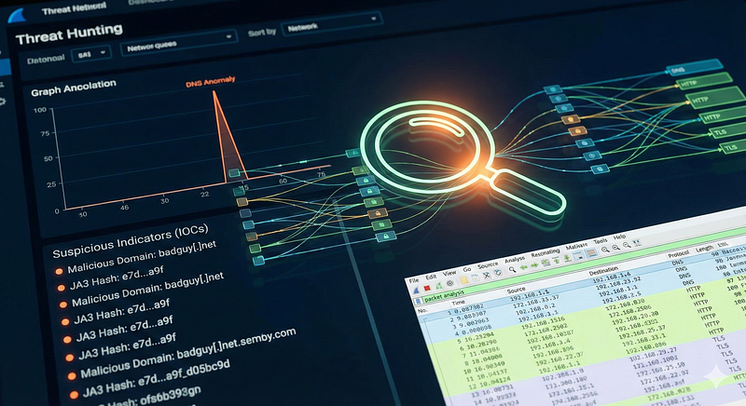Click the Graph Ancolation panel title

pyautogui.click(x=74, y=88)
